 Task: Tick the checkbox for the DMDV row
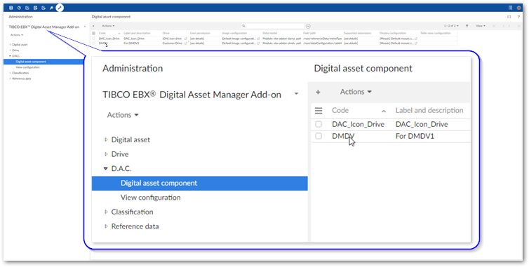pos(93,43)
